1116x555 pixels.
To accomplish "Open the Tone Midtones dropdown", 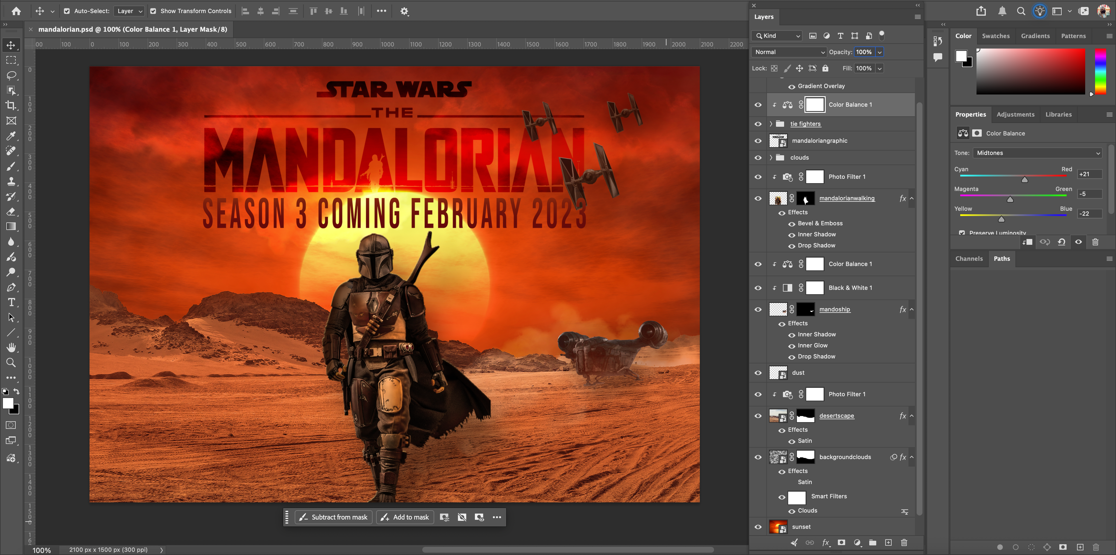I will (x=1037, y=153).
